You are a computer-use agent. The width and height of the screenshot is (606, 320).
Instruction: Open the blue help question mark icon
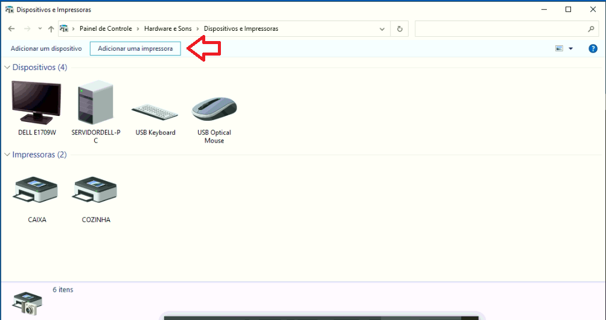(x=593, y=49)
